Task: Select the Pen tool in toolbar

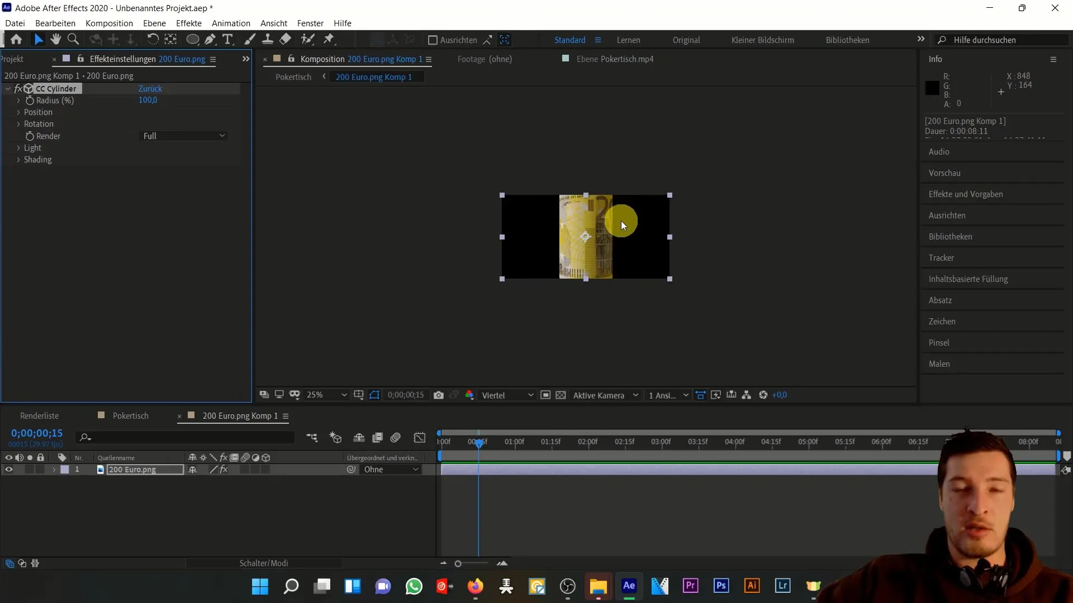Action: (210, 39)
